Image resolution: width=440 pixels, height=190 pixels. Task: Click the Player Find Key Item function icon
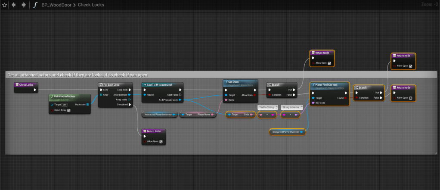click(313, 84)
